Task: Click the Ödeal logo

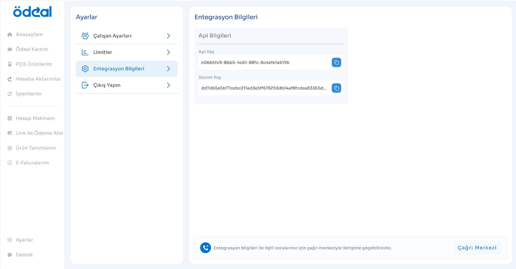Action: click(32, 12)
